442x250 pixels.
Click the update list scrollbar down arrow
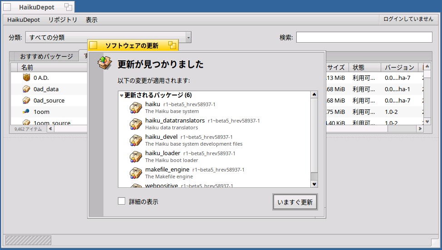(314, 184)
